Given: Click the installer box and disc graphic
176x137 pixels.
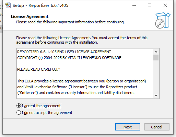Looking at the screenshot, I should pos(163,20).
